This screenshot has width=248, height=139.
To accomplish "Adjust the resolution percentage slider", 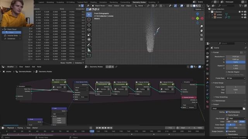I will click(236, 62).
